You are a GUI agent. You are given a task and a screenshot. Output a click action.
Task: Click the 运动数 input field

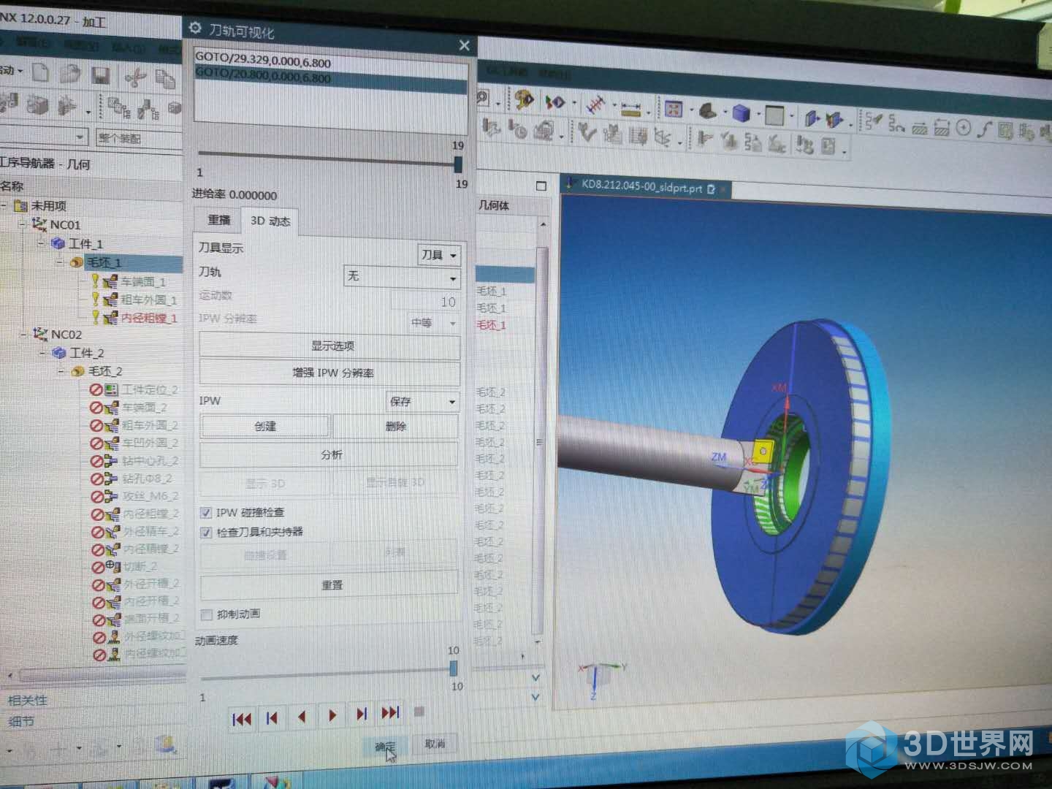[424, 300]
